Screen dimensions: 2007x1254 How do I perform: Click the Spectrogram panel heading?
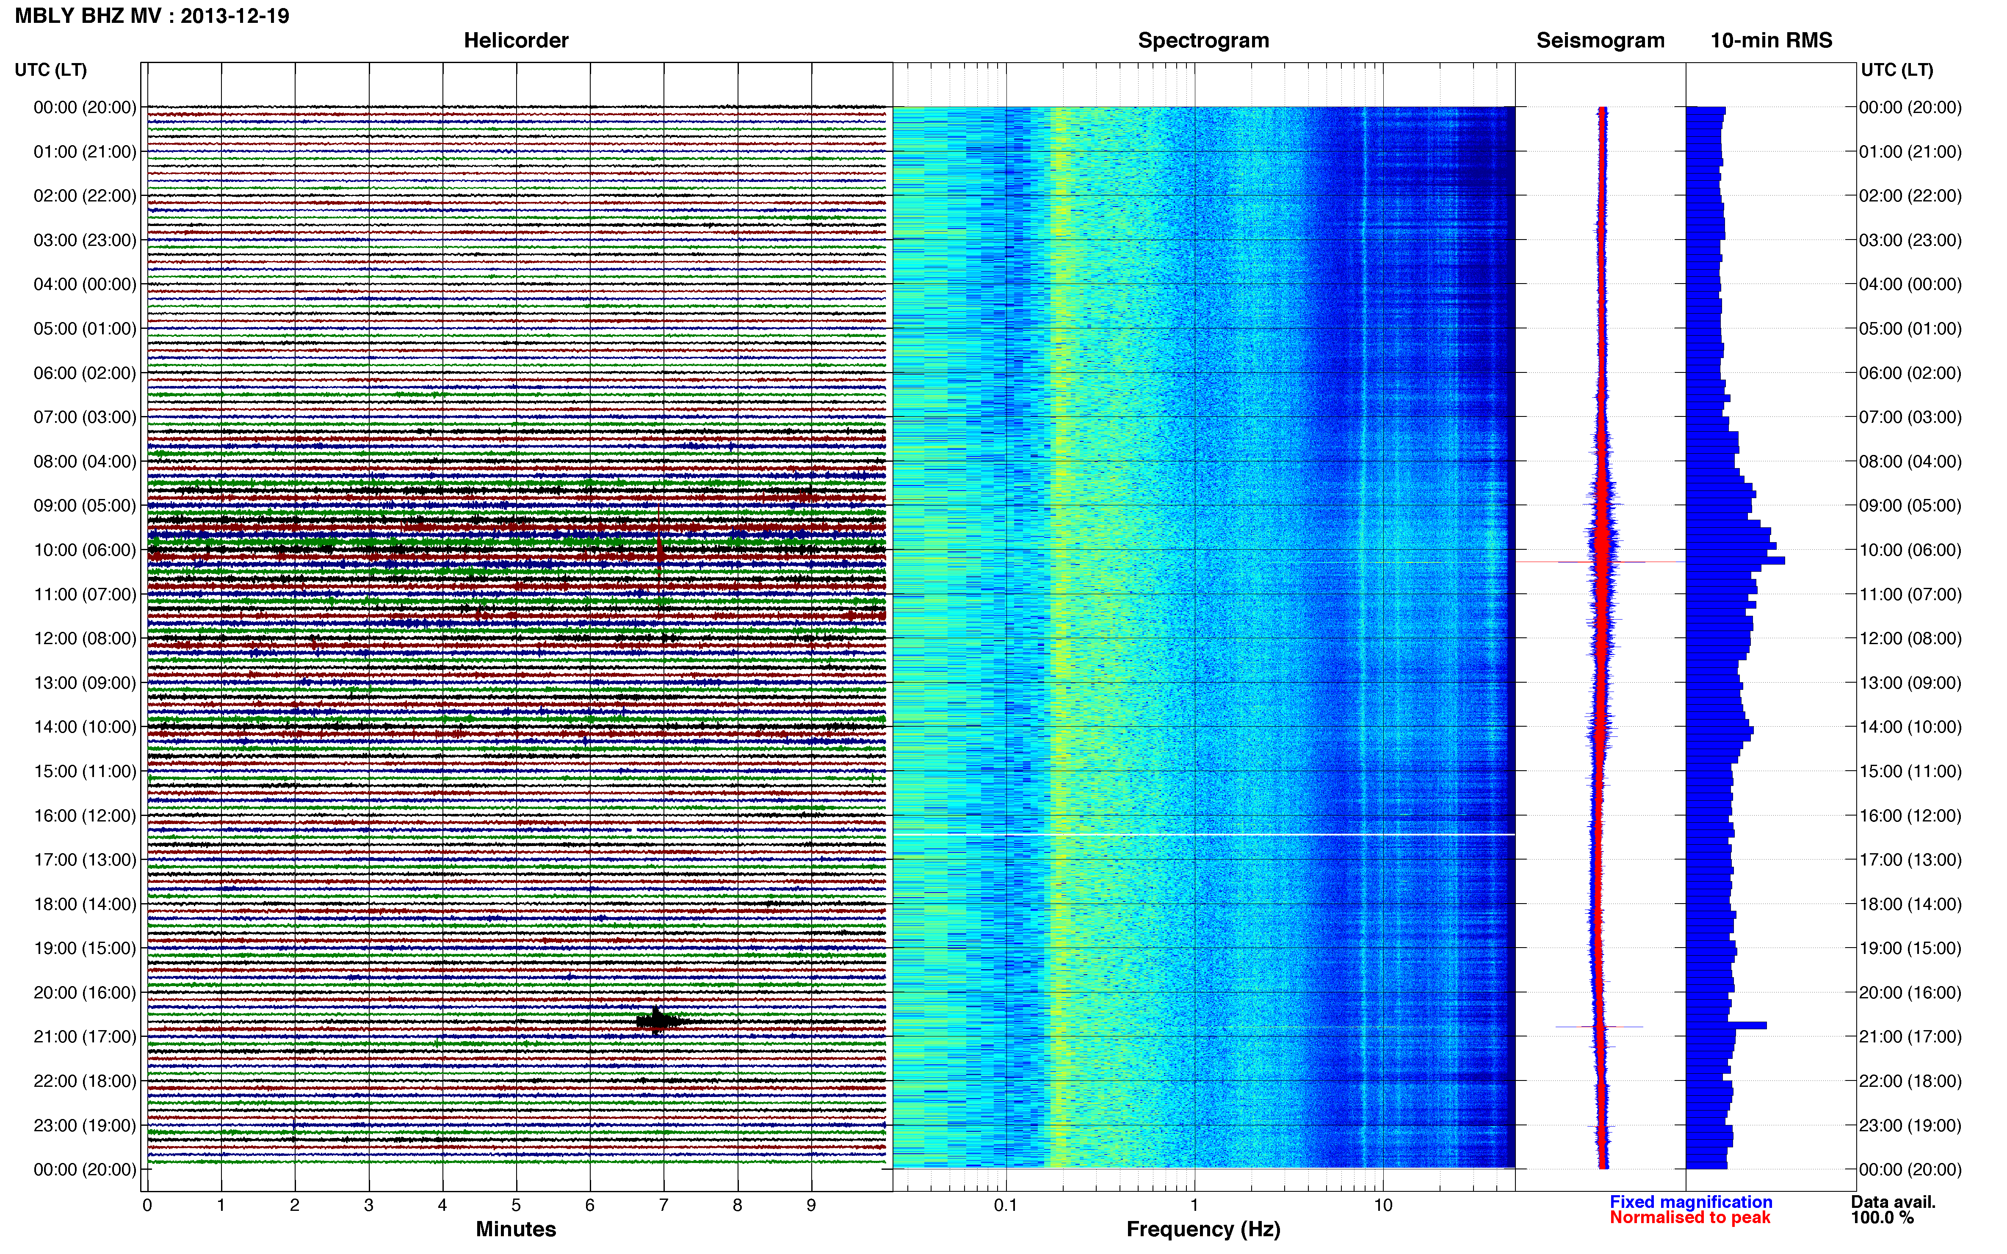[x=1203, y=41]
